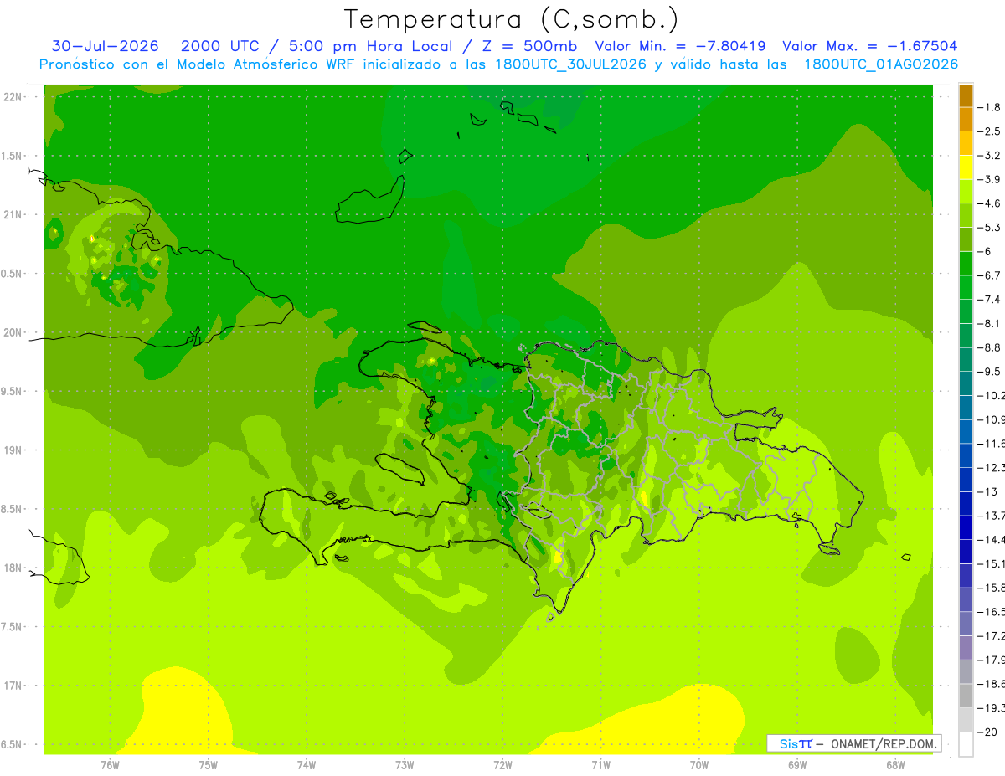This screenshot has height=776, width=1005.
Task: Click the "69W" longitude label
Action: [797, 764]
